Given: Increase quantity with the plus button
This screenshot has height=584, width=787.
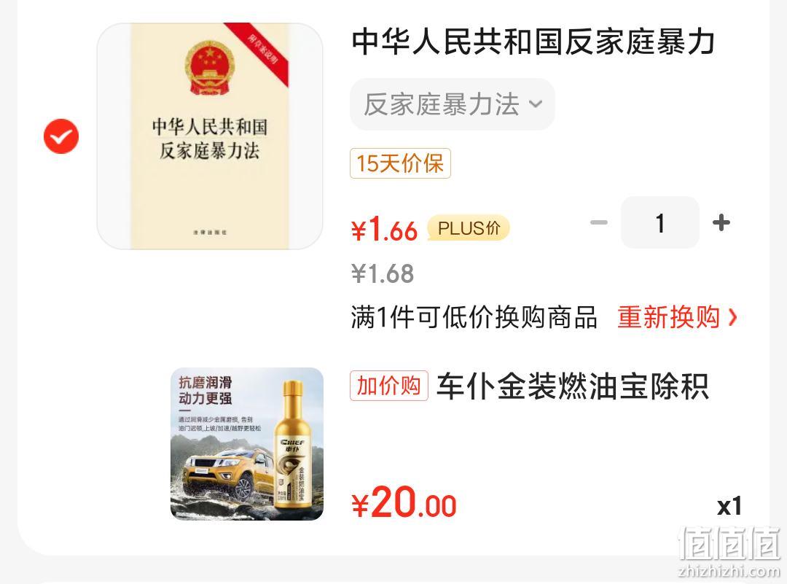Looking at the screenshot, I should pyautogui.click(x=721, y=222).
